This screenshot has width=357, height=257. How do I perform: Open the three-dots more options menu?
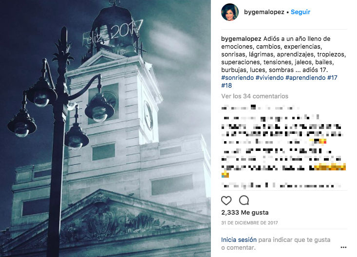click(x=343, y=247)
